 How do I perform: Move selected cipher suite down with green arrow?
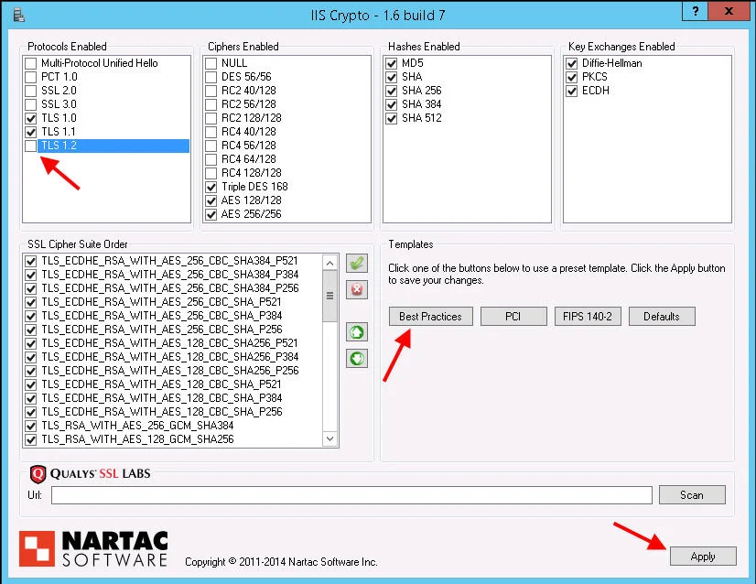click(x=357, y=358)
